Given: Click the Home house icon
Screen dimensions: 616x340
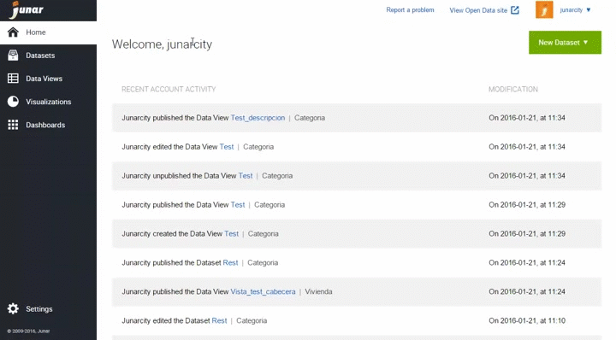Looking at the screenshot, I should click(x=13, y=32).
